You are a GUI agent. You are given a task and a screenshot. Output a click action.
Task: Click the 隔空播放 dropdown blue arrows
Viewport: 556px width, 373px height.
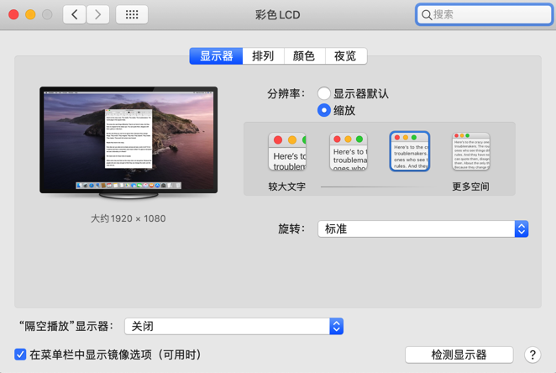click(x=336, y=326)
